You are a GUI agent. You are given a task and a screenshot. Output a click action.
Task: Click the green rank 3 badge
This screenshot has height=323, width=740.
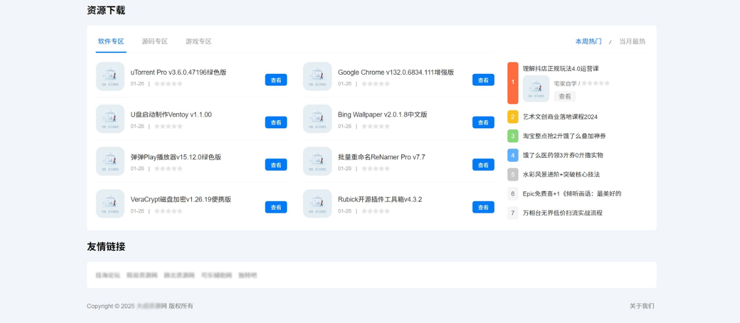[x=512, y=136]
